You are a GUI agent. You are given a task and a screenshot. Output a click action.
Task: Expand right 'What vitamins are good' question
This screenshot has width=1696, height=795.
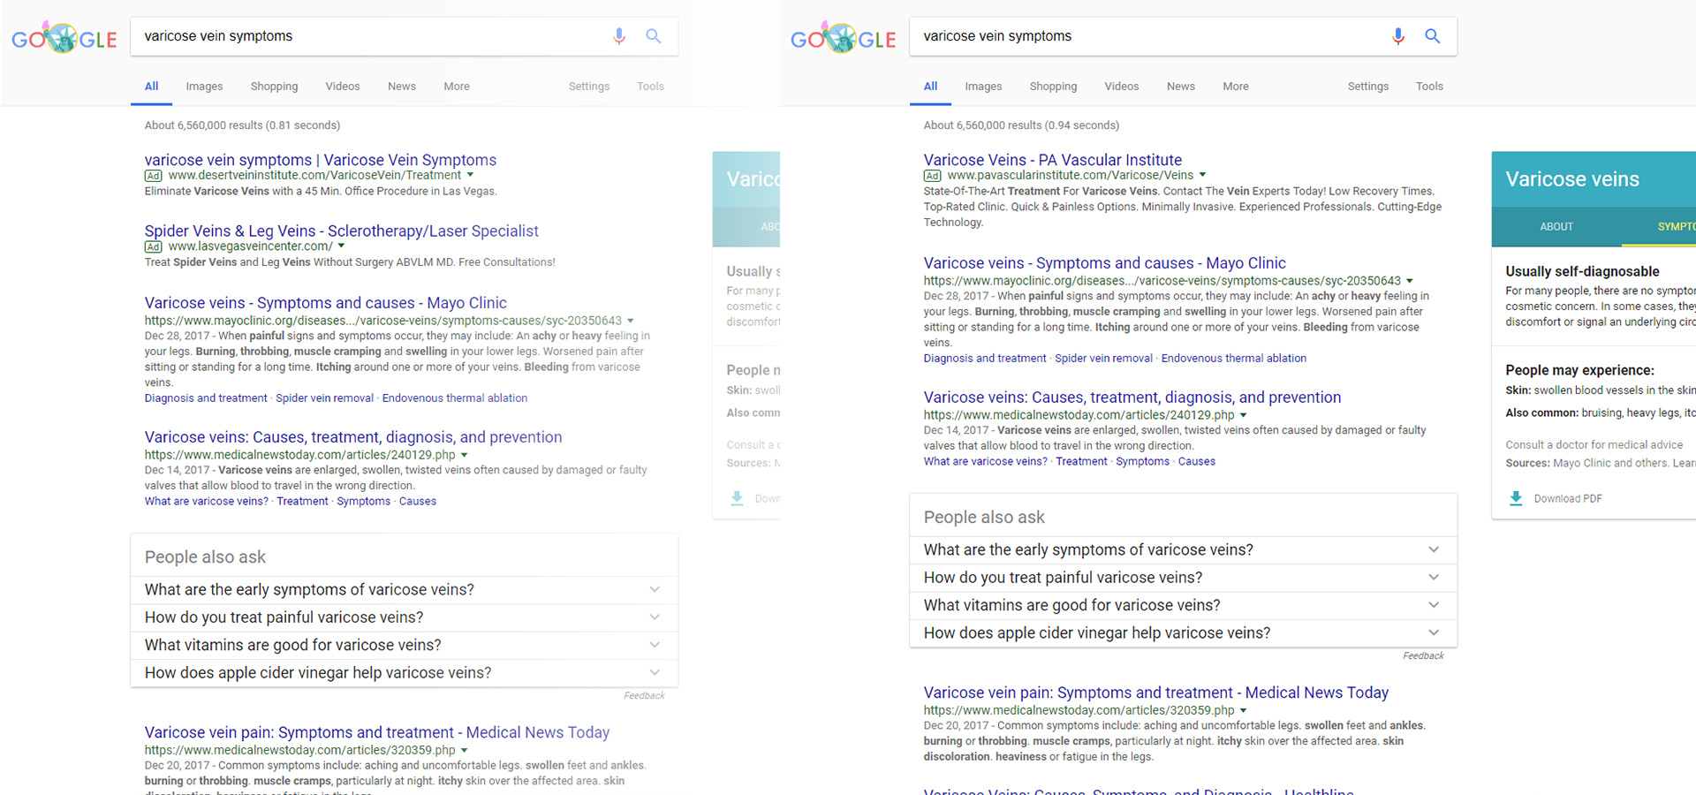[x=1184, y=605]
